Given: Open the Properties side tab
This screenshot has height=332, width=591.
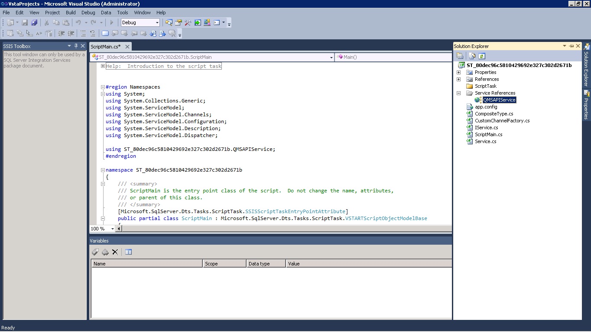Looking at the screenshot, I should 587,105.
